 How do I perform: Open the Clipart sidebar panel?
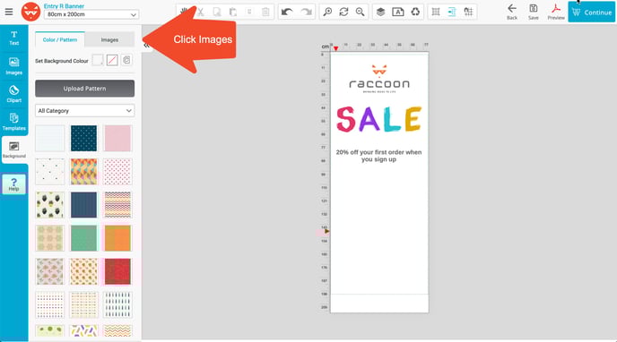[x=13, y=94]
